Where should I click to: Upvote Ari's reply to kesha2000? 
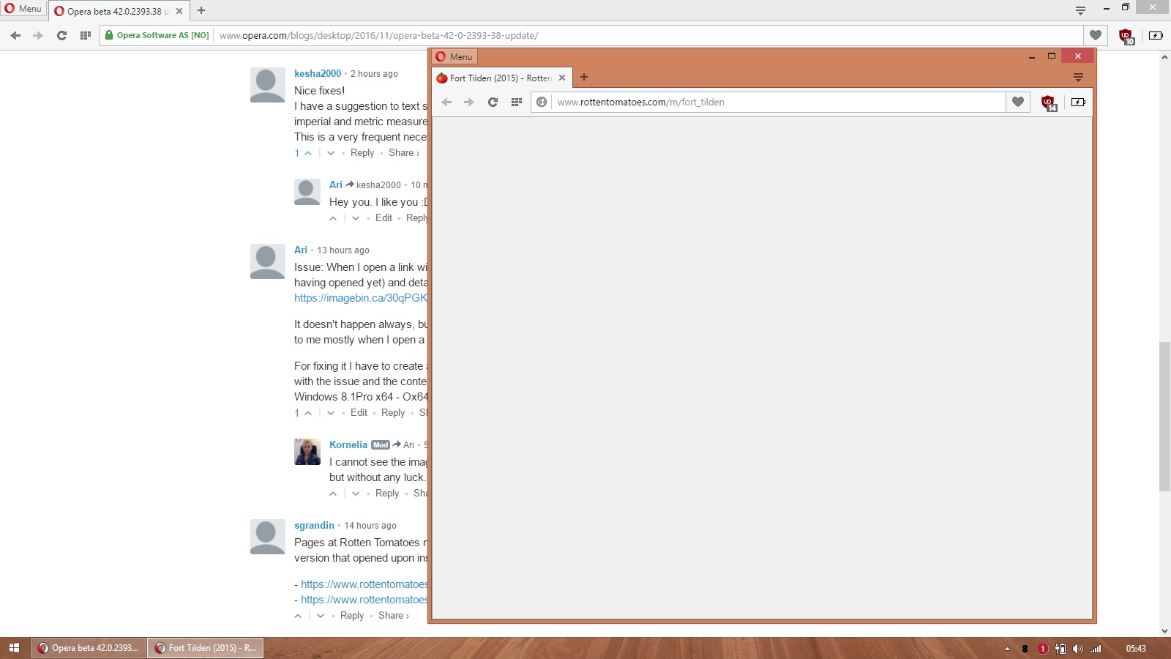333,218
